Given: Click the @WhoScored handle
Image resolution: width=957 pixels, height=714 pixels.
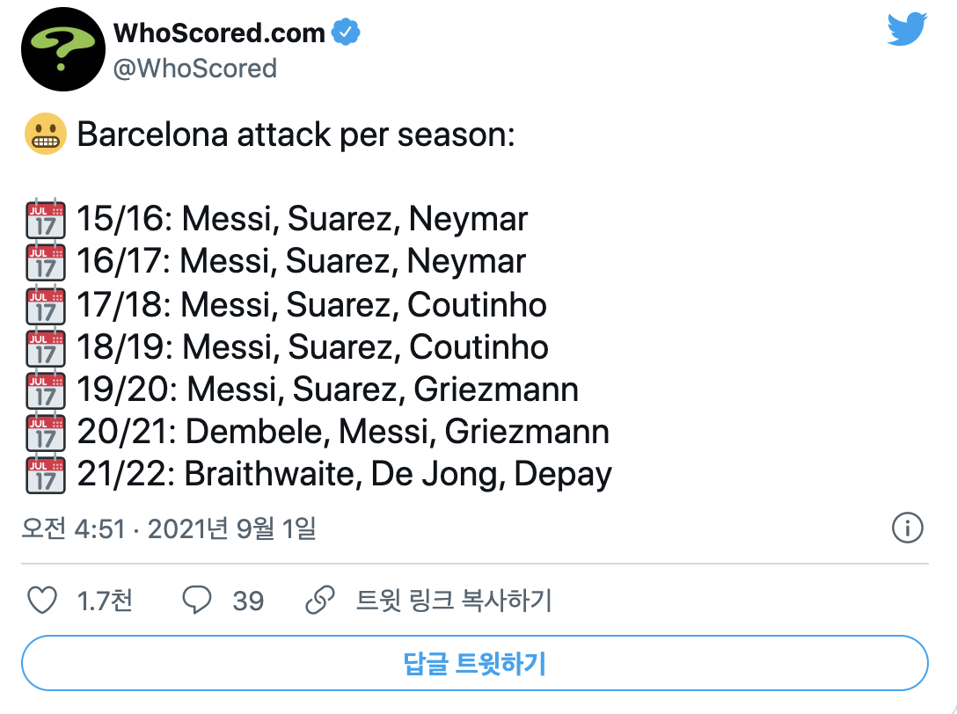Looking at the screenshot, I should 195,68.
